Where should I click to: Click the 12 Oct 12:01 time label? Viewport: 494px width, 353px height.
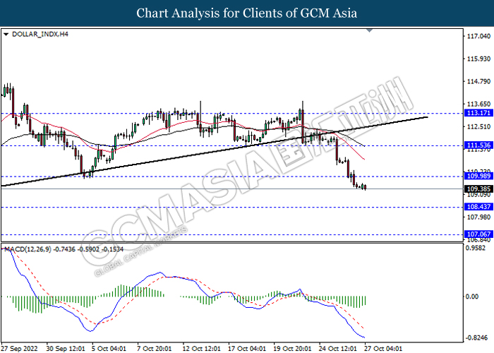pos(202,349)
